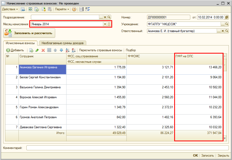Click the help question mark icon
The height and width of the screenshot is (160, 232).
point(74,9)
